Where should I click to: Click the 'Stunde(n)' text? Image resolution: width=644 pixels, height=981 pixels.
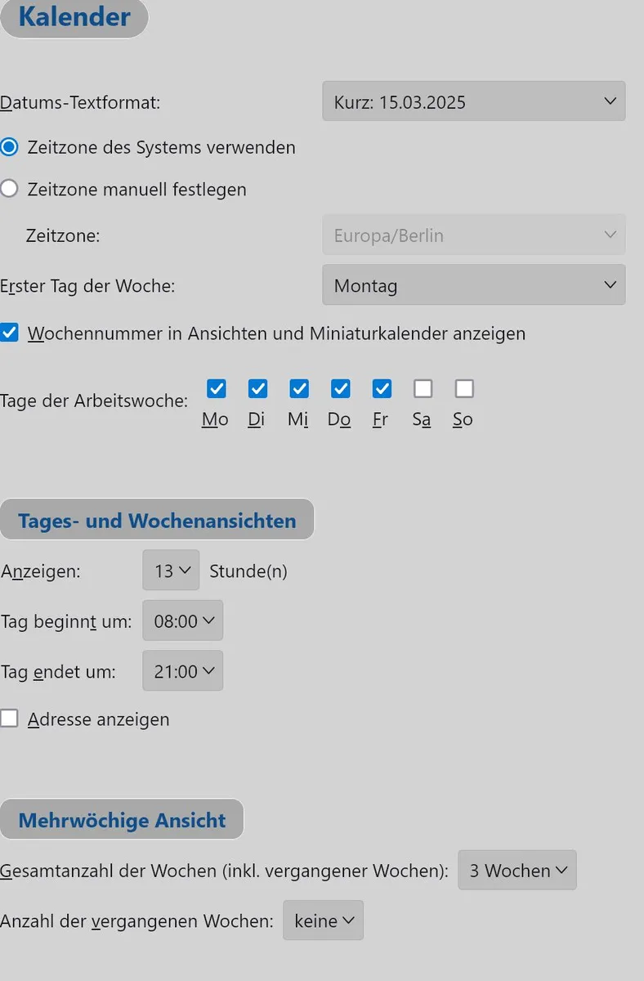coord(248,571)
